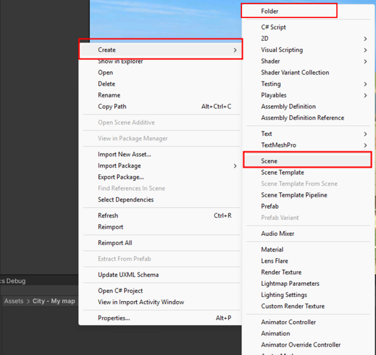This screenshot has width=376, height=355.
Task: Expand the Shader submenu
Action: point(270,61)
